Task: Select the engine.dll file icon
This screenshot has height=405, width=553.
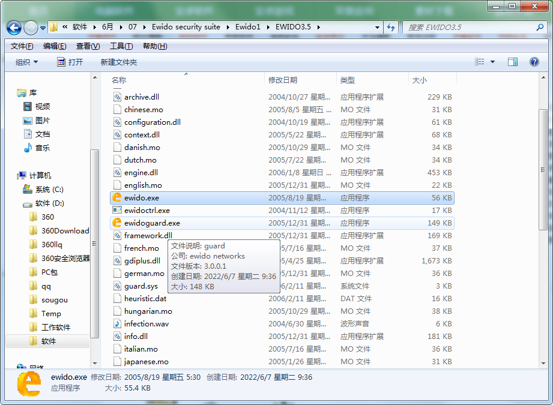Action: (x=117, y=172)
